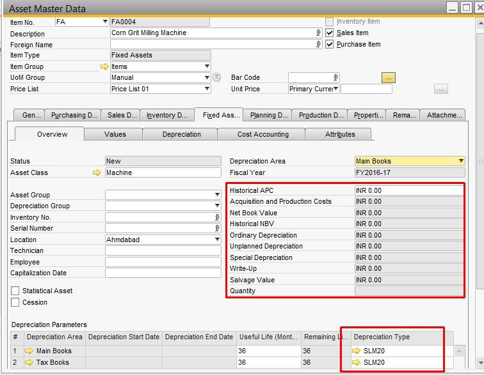Open SLM20 depreciation type link in Main Books row
484x375 pixels.
click(x=357, y=351)
